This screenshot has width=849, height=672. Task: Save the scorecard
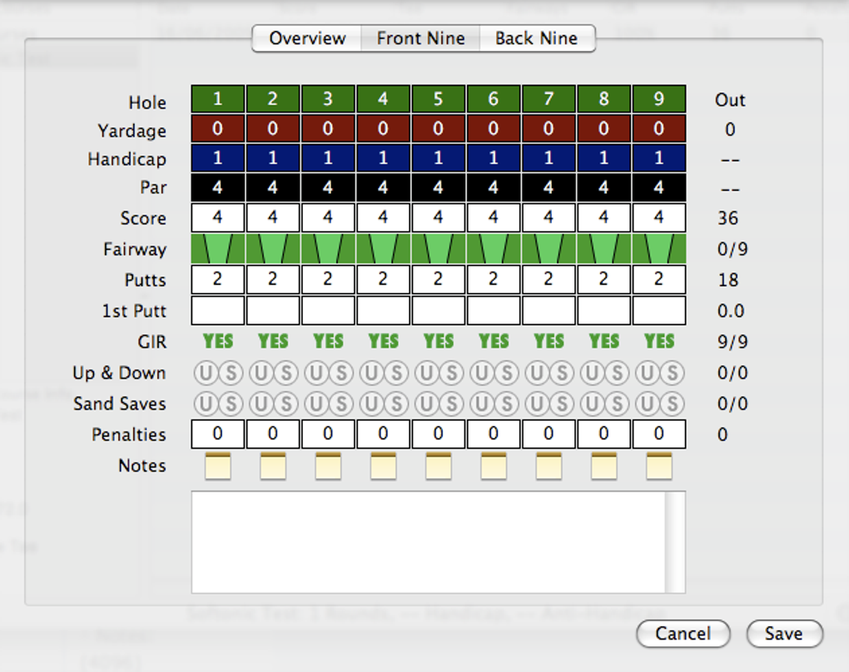[784, 634]
